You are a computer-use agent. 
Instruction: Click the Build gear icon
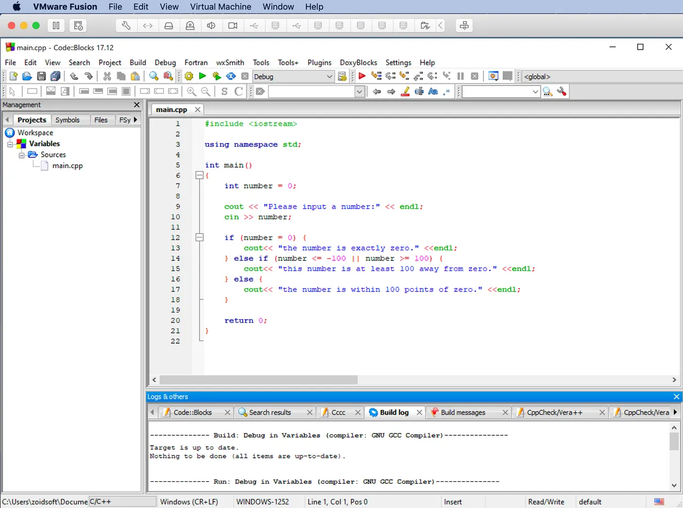point(188,76)
